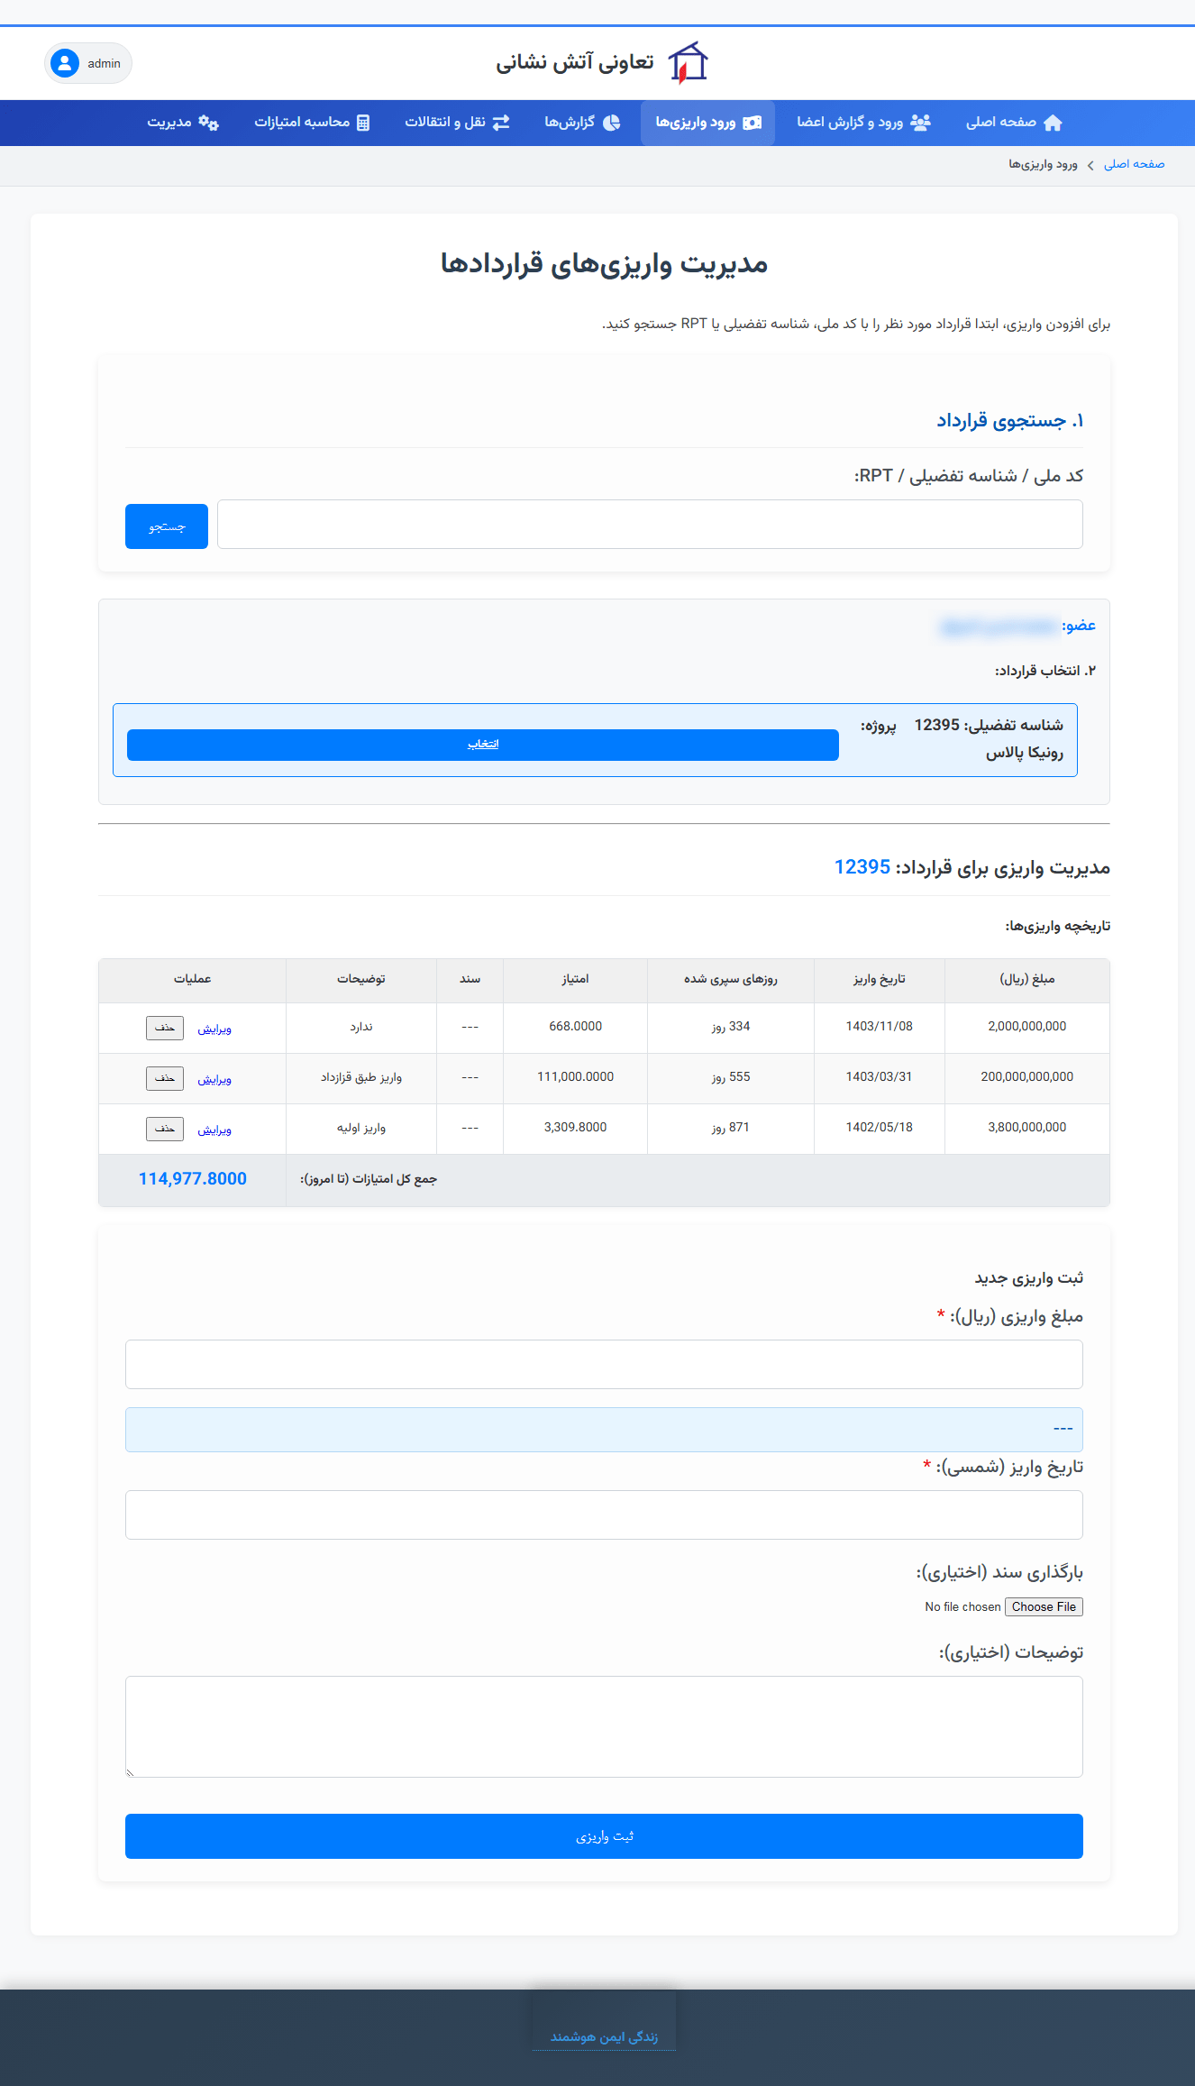The height and width of the screenshot is (2086, 1195).
Task: Delete the 1402/05/18 deposit row
Action: click(x=165, y=1129)
